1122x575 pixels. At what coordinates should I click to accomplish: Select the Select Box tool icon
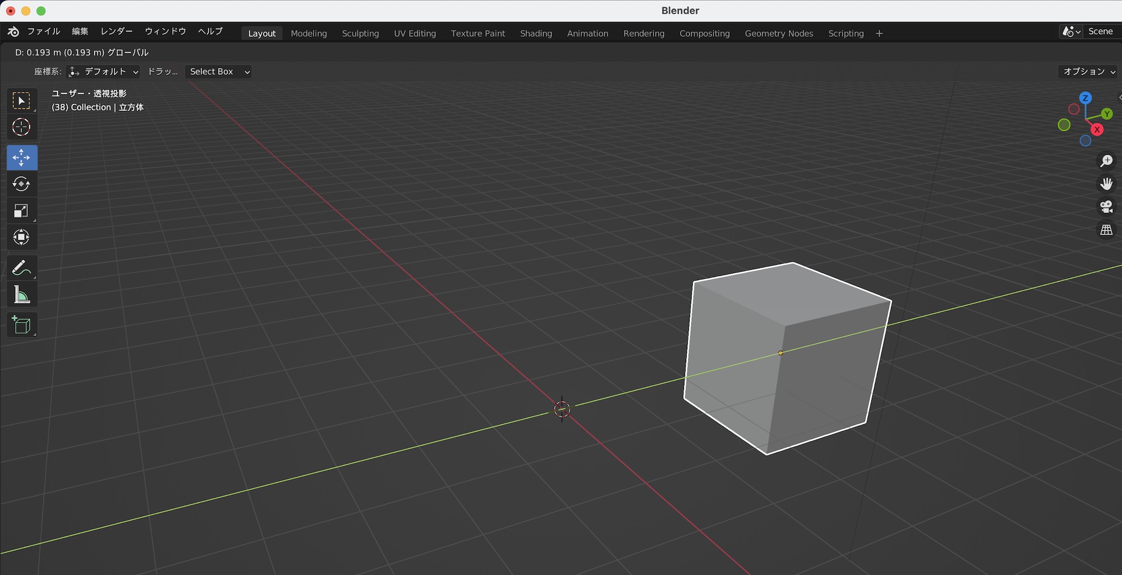tap(21, 101)
